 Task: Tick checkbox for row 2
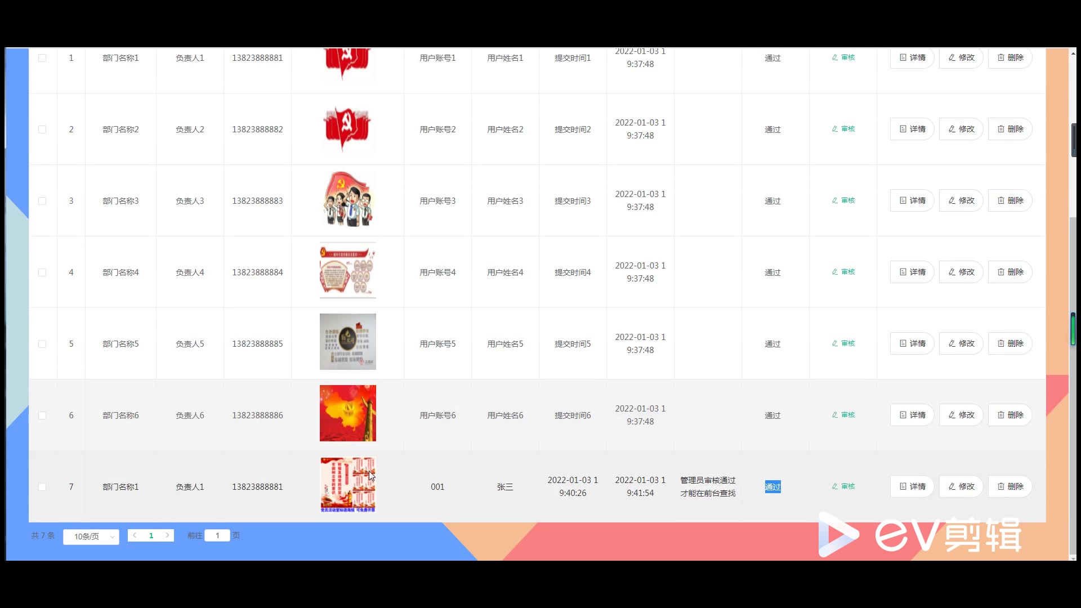coord(42,129)
